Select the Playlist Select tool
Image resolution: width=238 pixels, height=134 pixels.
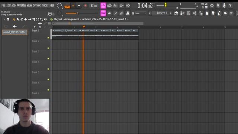click(37, 19)
